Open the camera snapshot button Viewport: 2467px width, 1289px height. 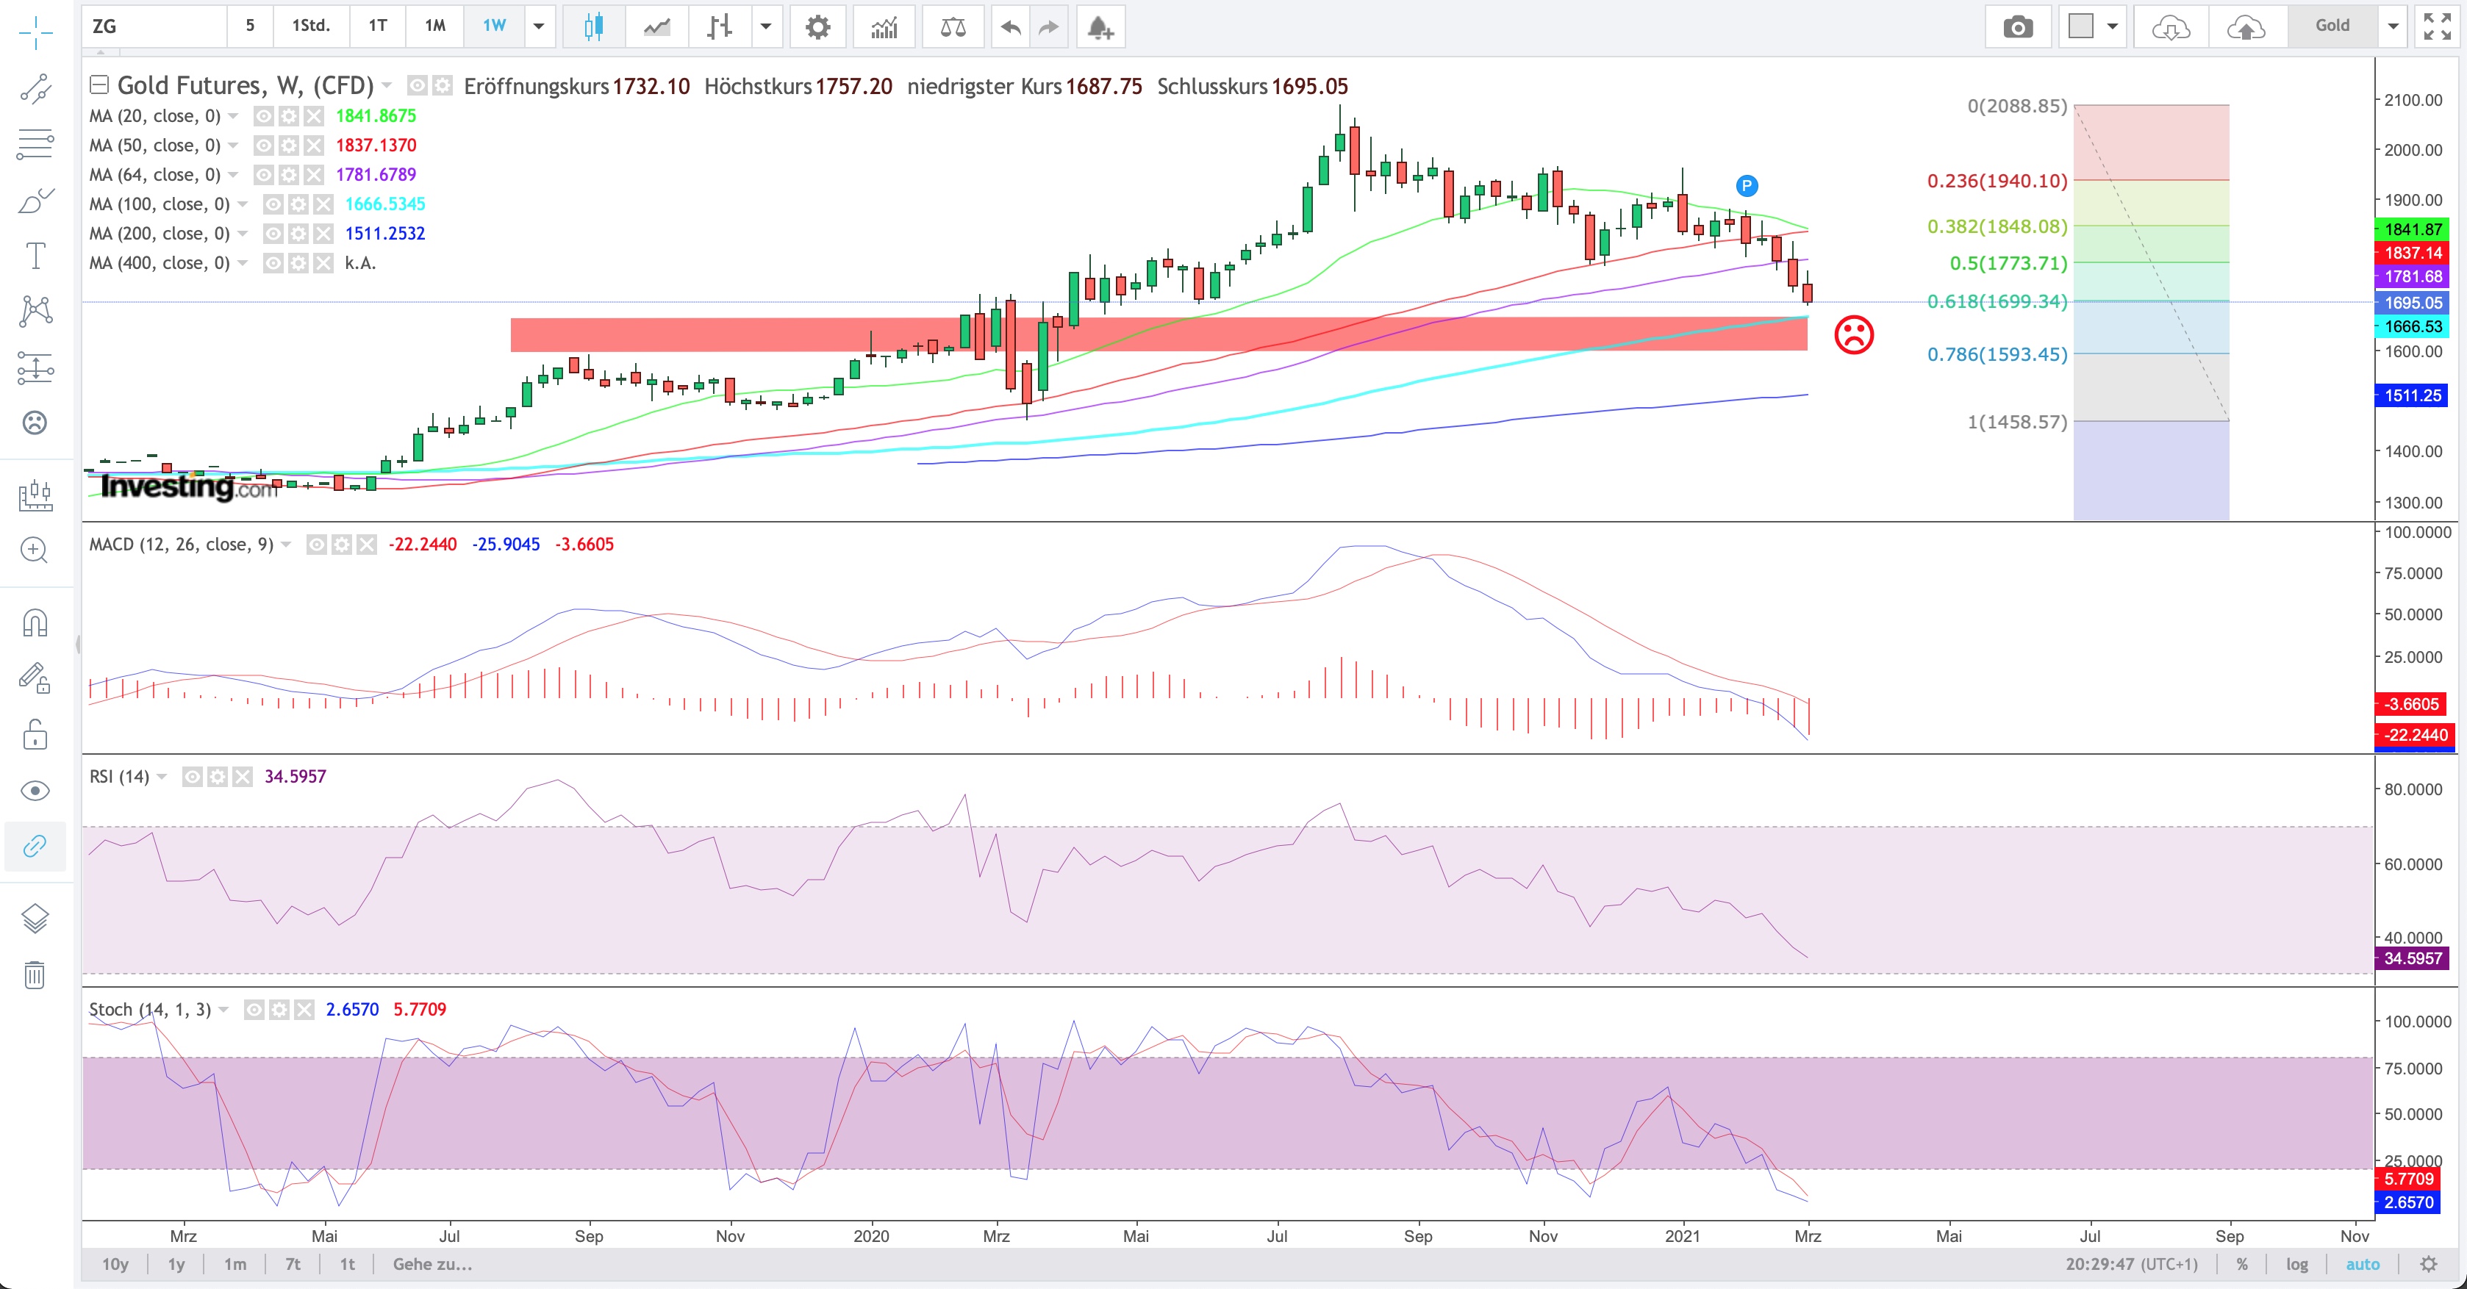2017,26
